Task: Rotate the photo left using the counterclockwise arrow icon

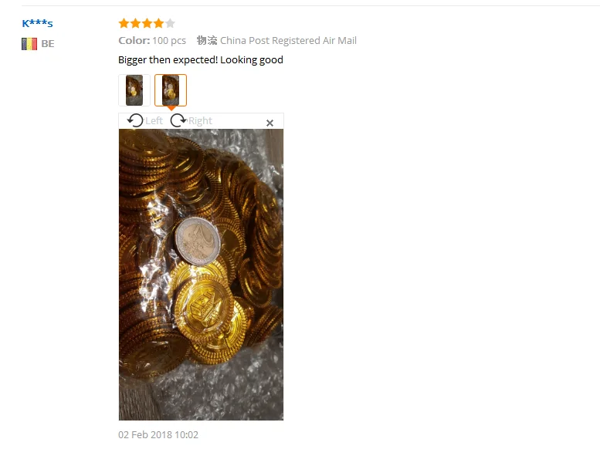Action: (135, 120)
